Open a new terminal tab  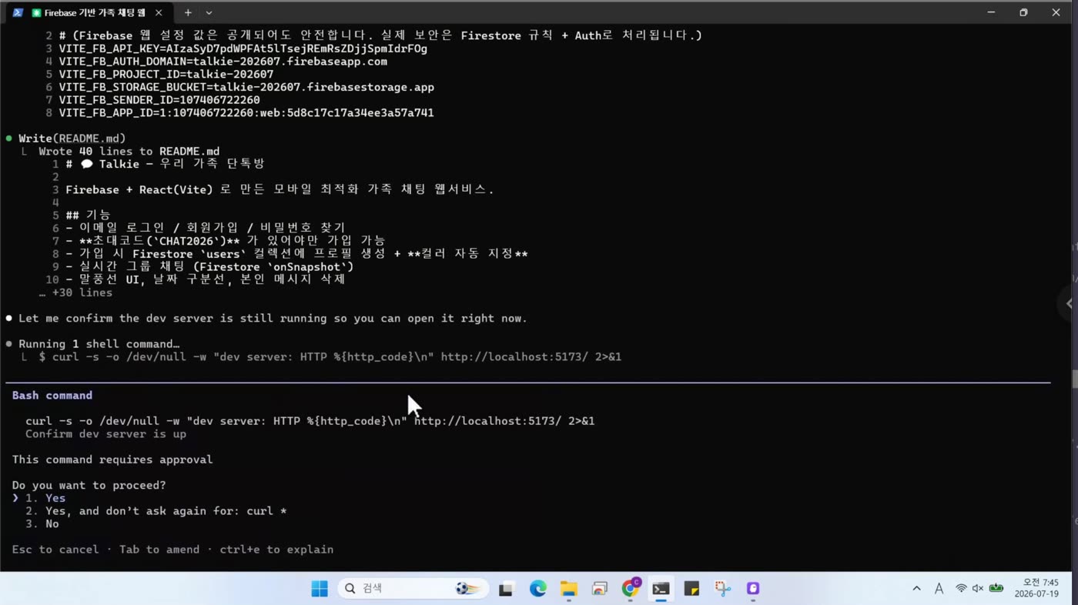(187, 12)
